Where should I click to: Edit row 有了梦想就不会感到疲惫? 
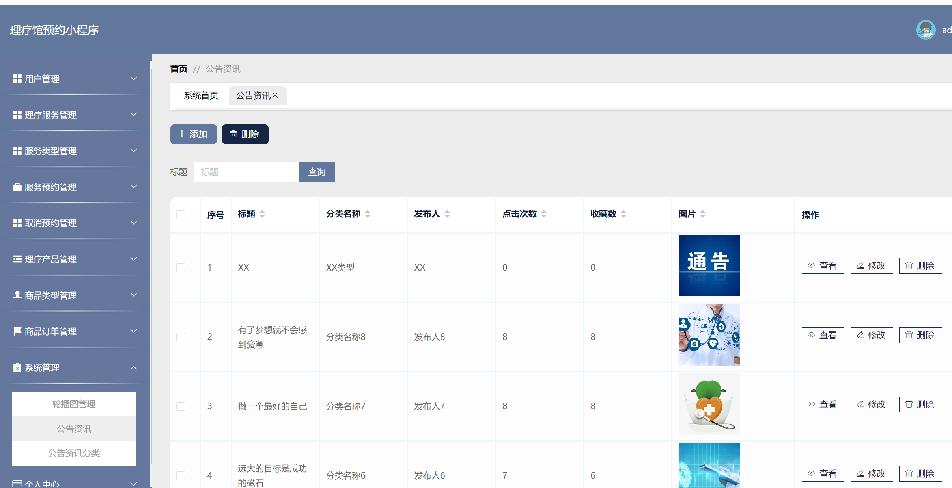[872, 335]
